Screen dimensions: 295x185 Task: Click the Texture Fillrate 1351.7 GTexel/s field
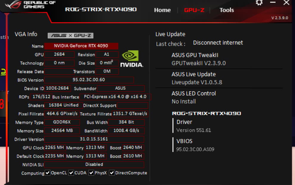point(130,114)
